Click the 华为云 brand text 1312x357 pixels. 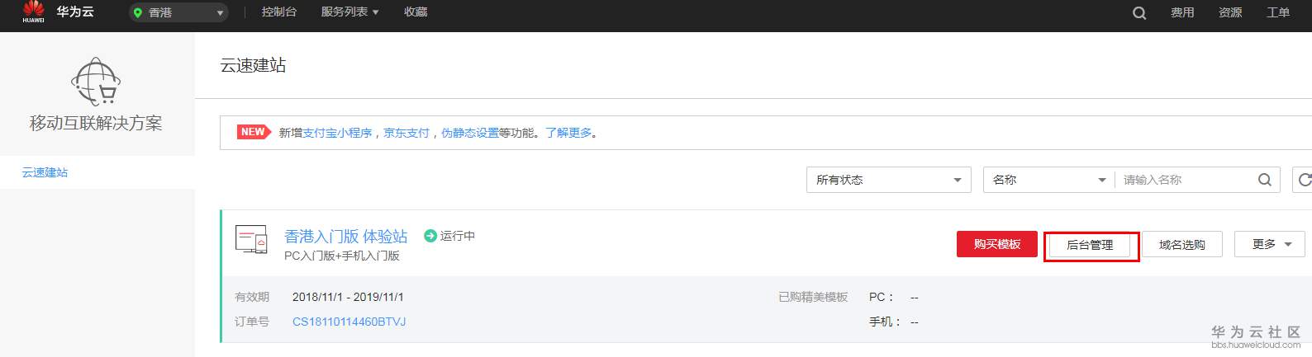75,12
